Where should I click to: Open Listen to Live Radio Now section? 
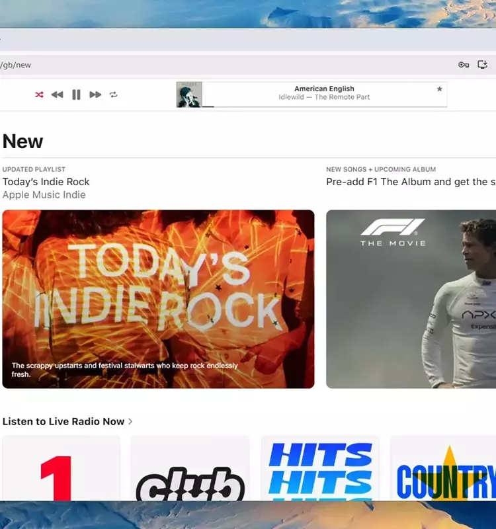pos(63,422)
